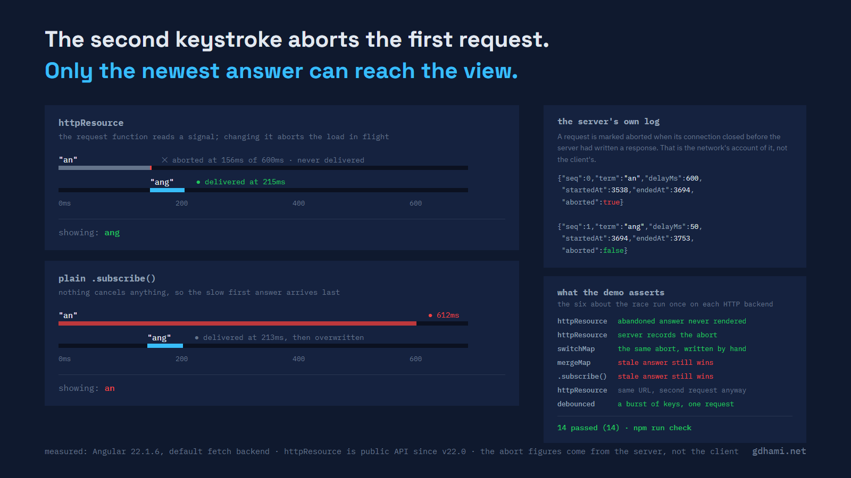This screenshot has height=478, width=851.
Task: Click the '600' tick in plain .subscribe() timeline
Action: pos(416,359)
